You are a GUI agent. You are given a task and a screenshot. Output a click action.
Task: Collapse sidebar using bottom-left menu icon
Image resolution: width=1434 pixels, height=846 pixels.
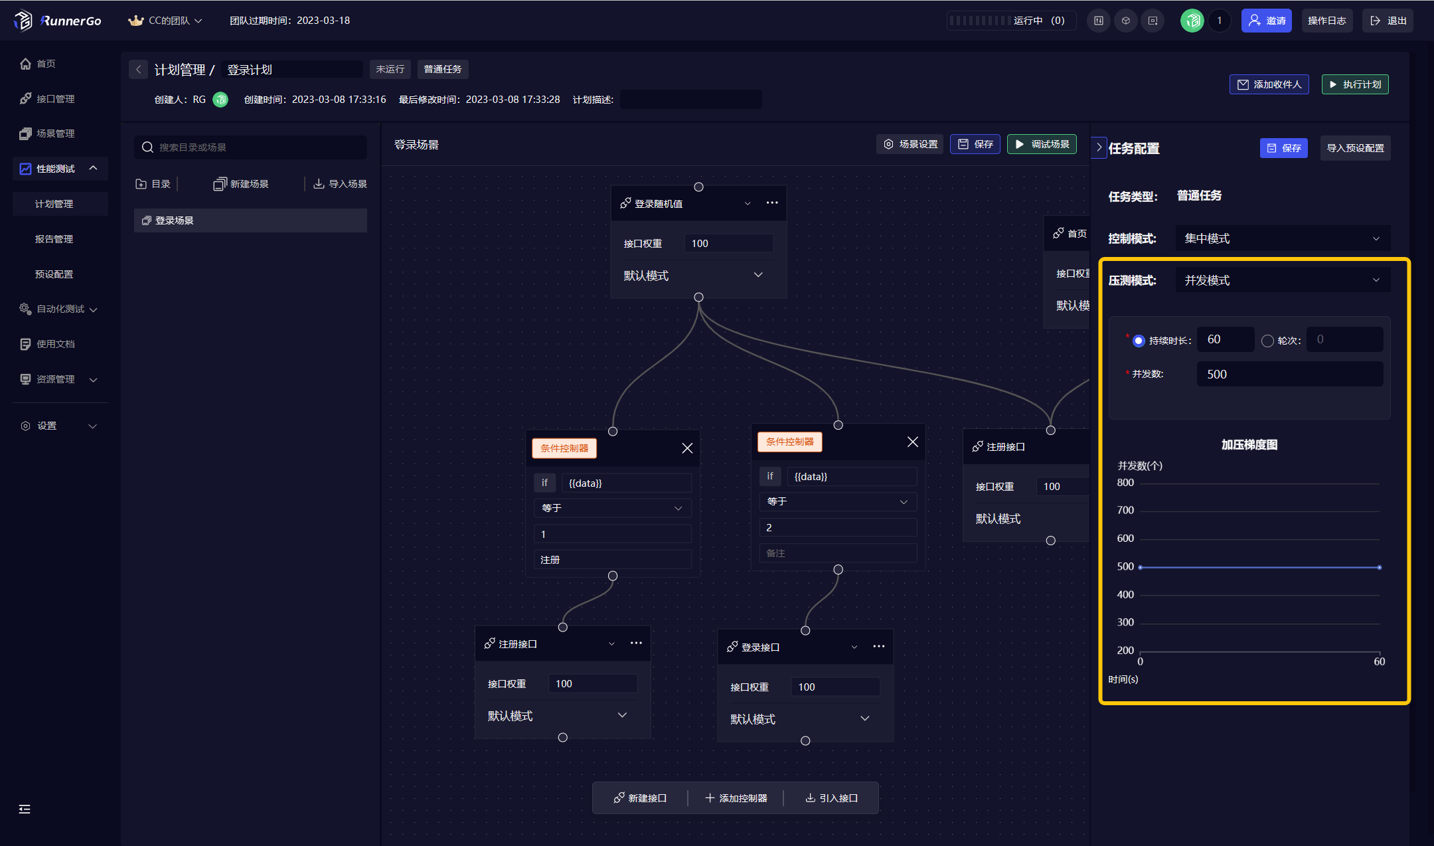coord(25,809)
